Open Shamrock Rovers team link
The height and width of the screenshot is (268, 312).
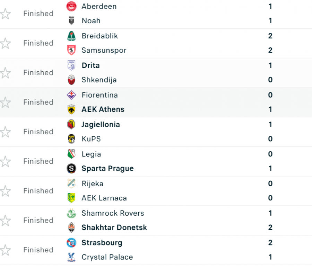[x=113, y=213]
